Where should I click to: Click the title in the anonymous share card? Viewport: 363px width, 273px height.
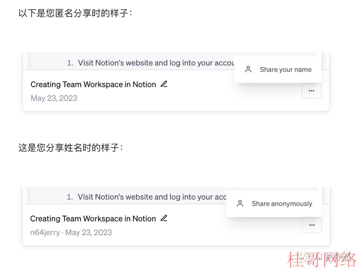point(93,84)
